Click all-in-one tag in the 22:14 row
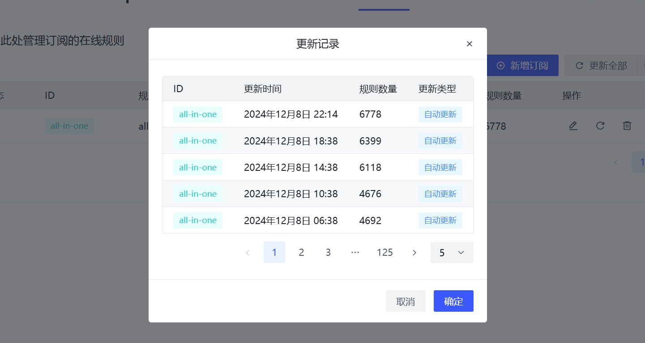Image resolution: width=645 pixels, height=343 pixels. click(x=198, y=114)
